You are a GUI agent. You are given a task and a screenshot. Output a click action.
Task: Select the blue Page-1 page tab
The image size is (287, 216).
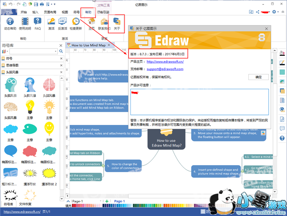tap(119, 201)
